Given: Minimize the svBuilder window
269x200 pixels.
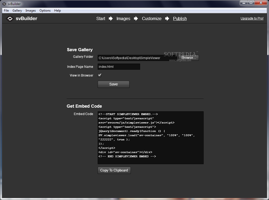Looking at the screenshot, I should (244, 3).
